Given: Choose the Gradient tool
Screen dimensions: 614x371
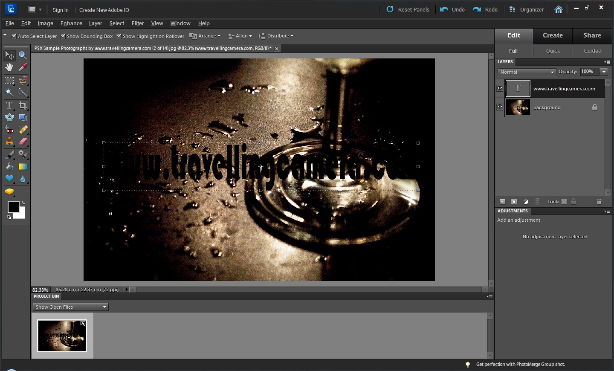Looking at the screenshot, I should [23, 167].
